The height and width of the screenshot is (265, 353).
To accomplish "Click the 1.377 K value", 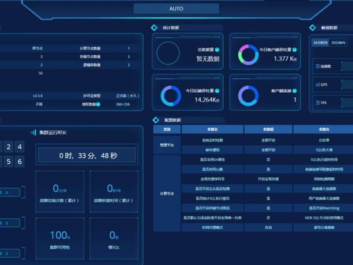I will (285, 59).
